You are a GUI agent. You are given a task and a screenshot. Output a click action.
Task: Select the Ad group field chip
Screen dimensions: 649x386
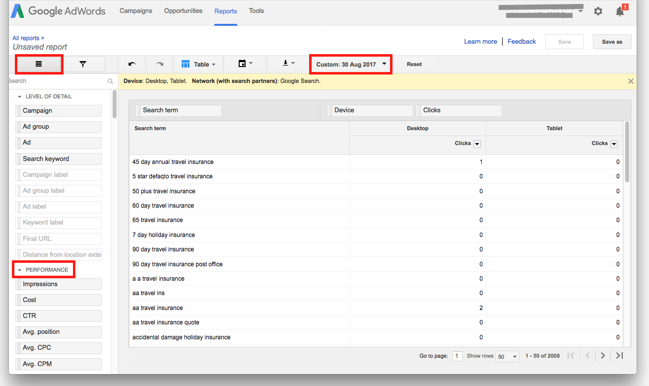pos(59,127)
